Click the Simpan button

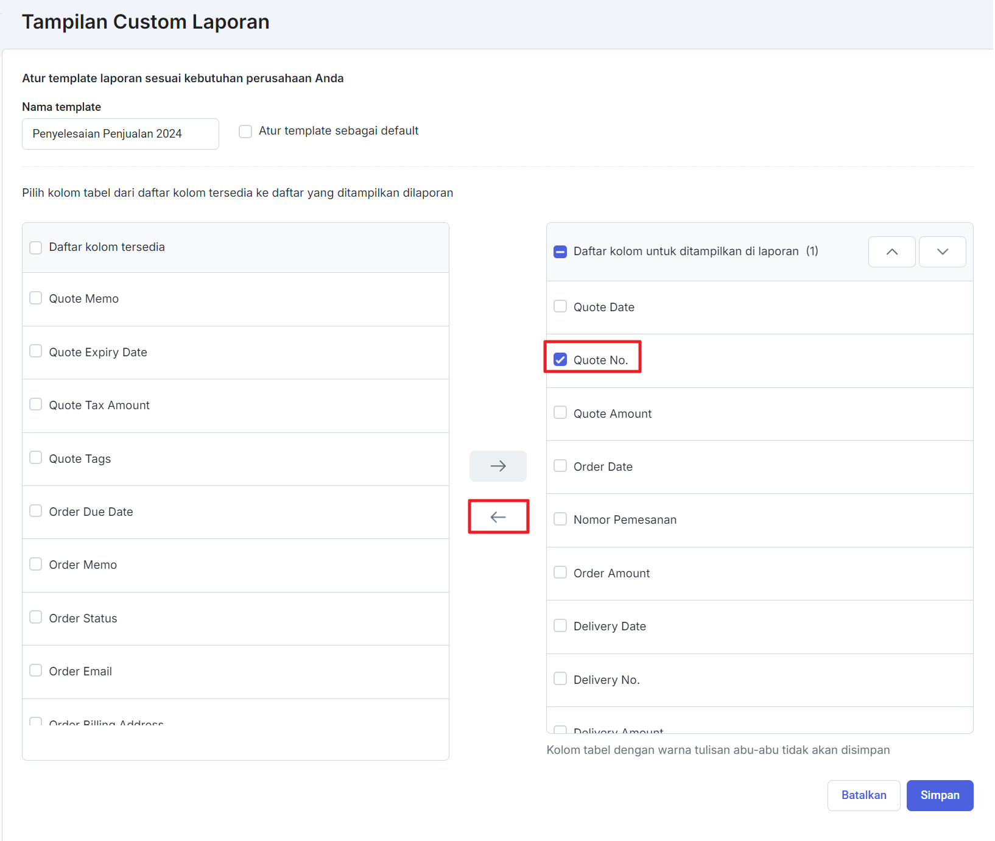[x=939, y=795]
